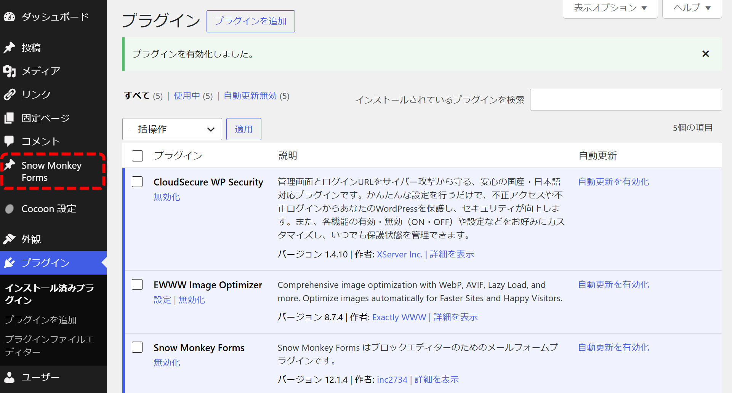This screenshot has width=732, height=393.
Task: Open ダッシュボード menu
Action: pos(53,17)
